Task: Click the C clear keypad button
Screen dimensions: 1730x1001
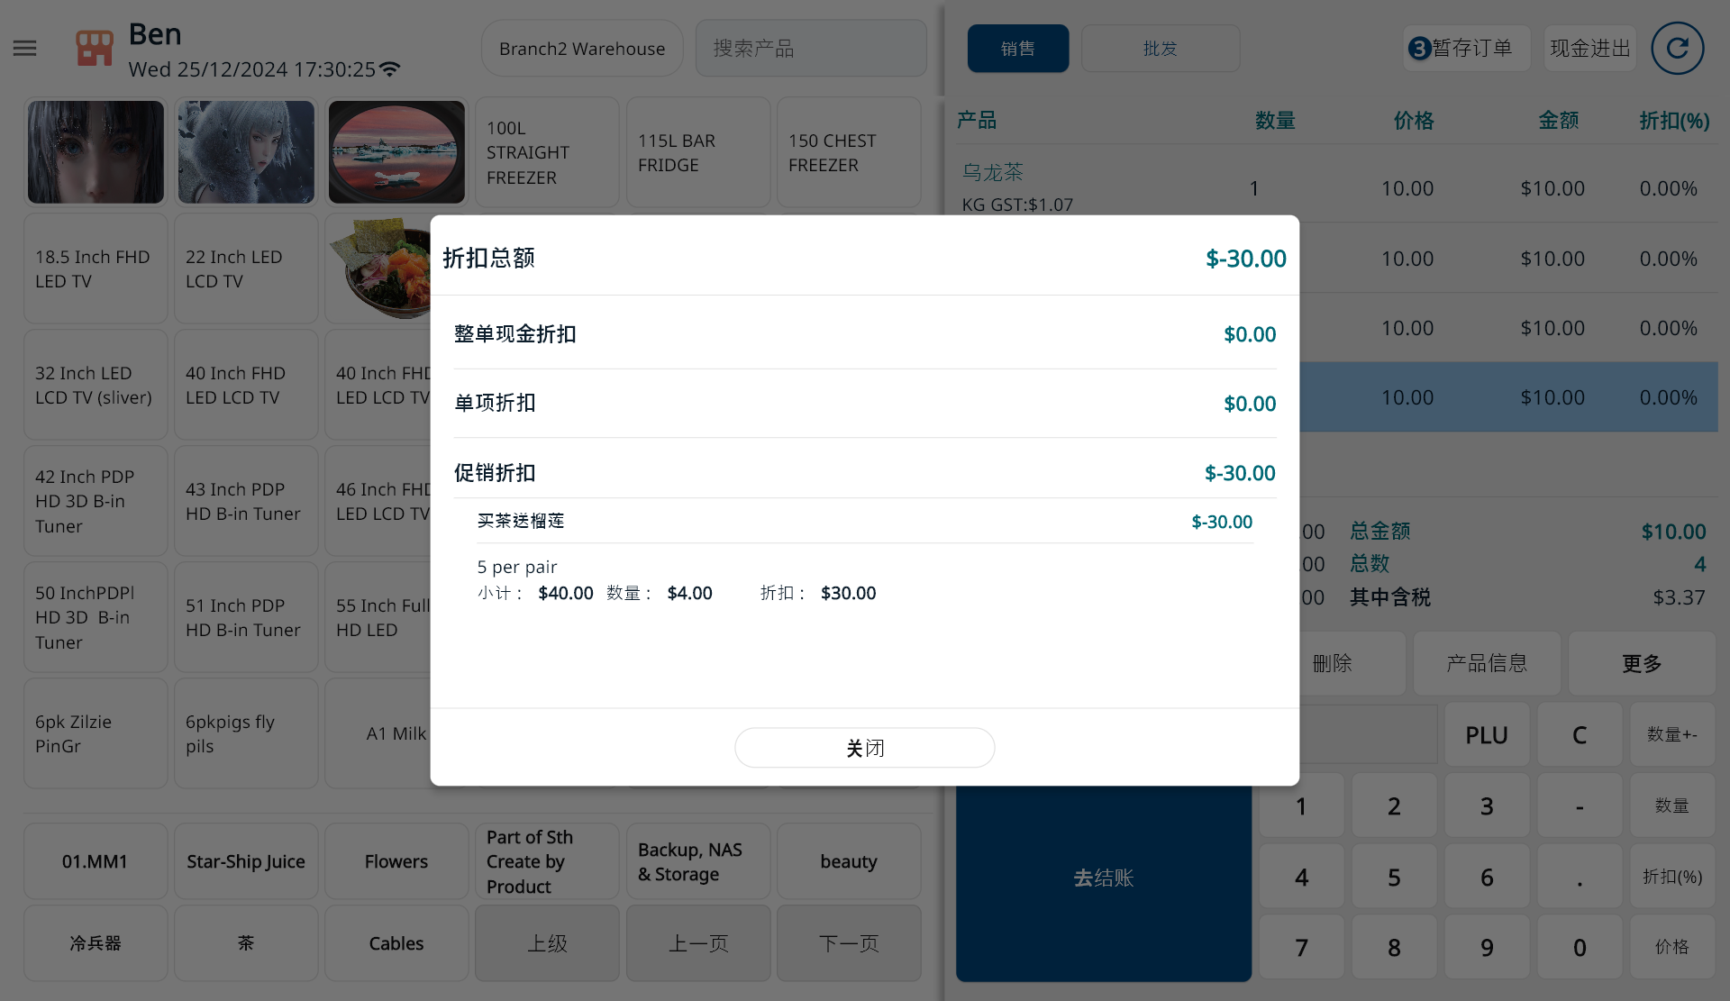Action: 1580,735
